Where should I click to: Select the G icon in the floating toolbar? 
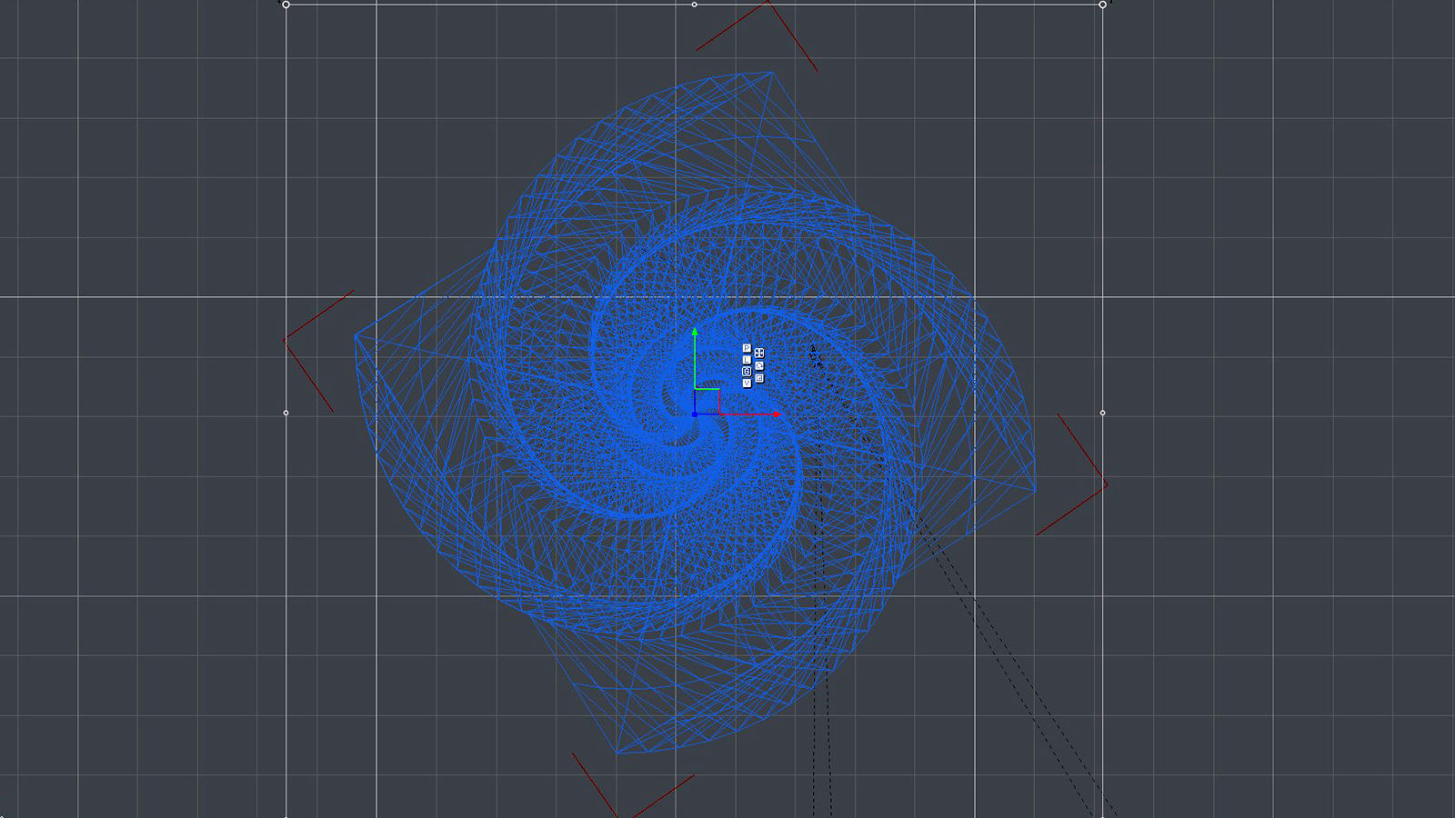click(747, 371)
